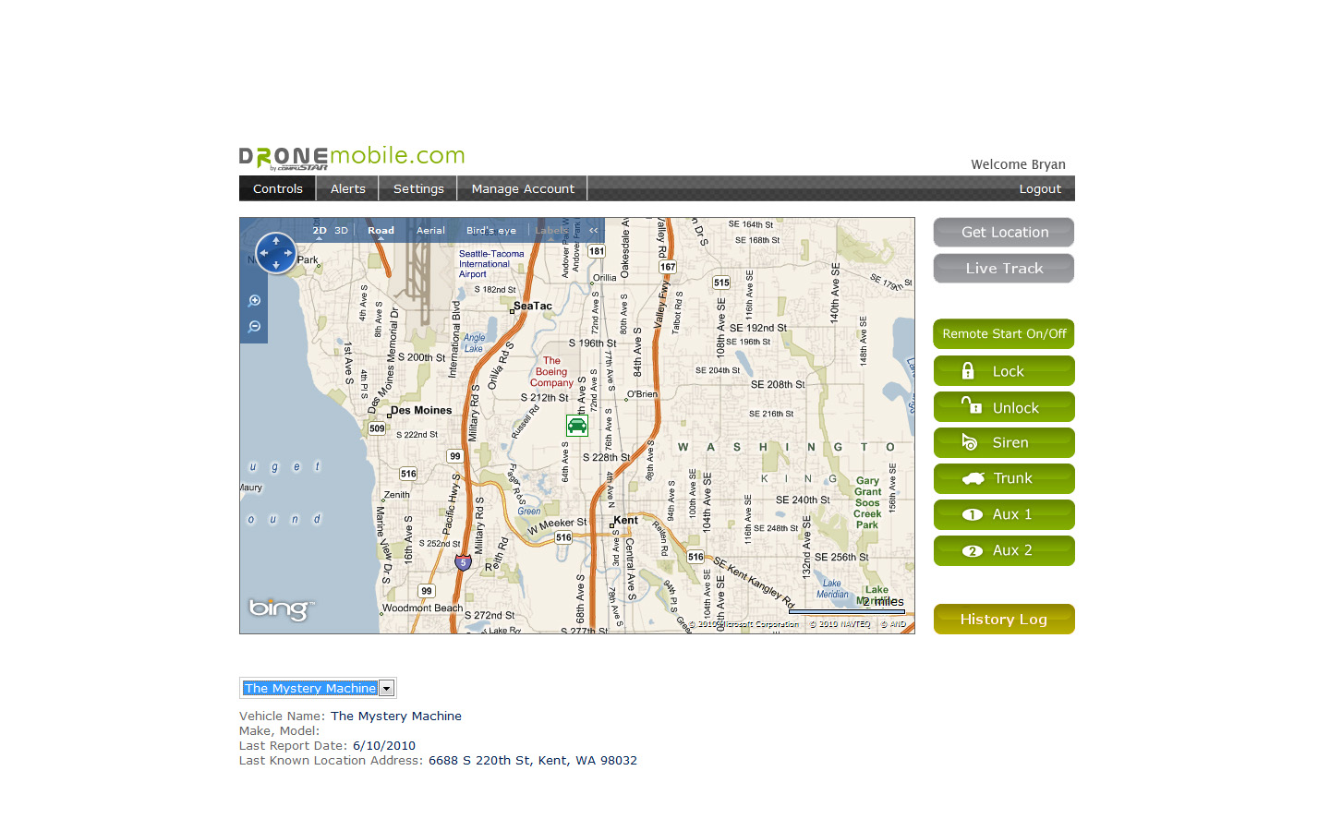Click the Interstate 5 shield on the map
1330x831 pixels.
pyautogui.click(x=464, y=562)
